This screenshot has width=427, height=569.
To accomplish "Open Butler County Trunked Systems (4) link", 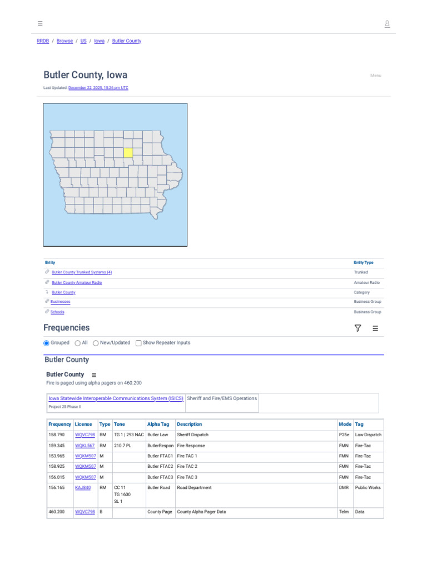I will (x=82, y=272).
